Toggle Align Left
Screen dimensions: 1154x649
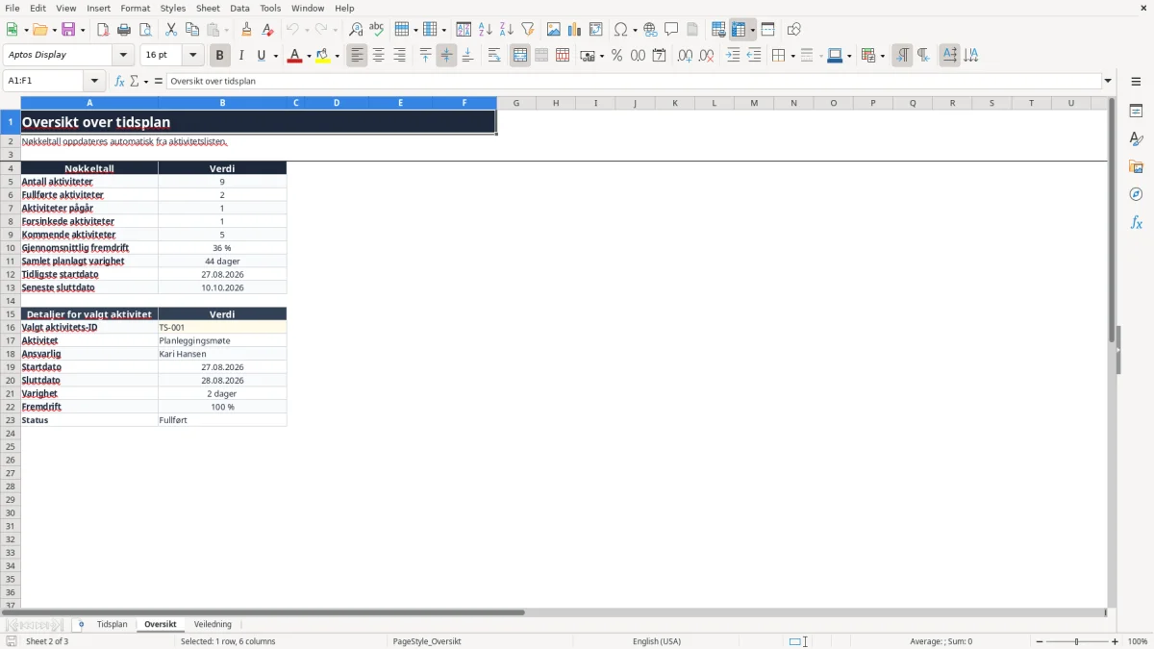357,56
